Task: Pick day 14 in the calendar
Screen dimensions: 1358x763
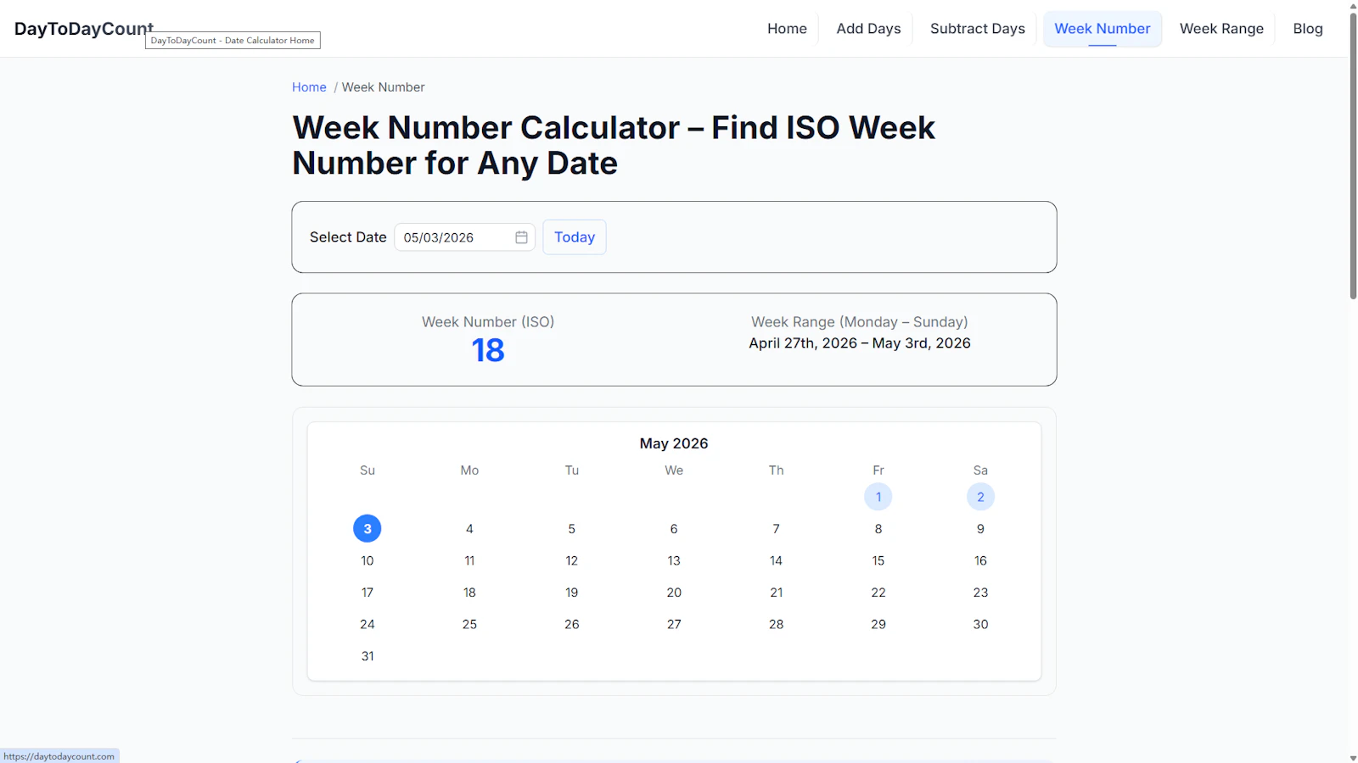Action: point(776,560)
